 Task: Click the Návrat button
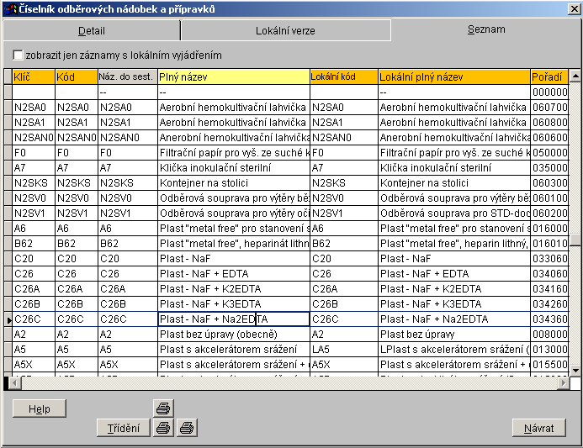[x=538, y=428]
